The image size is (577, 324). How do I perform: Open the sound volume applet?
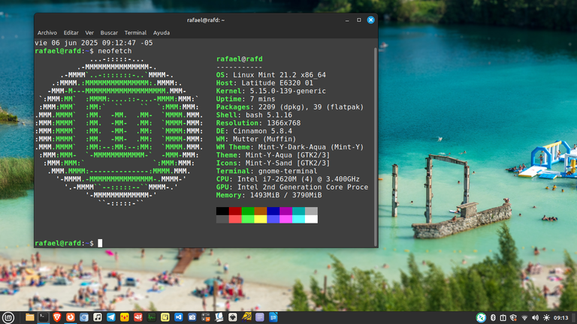click(x=535, y=317)
